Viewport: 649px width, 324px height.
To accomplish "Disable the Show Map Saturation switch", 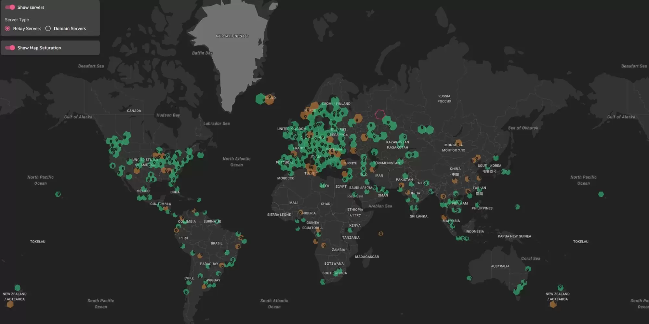I will click(10, 48).
